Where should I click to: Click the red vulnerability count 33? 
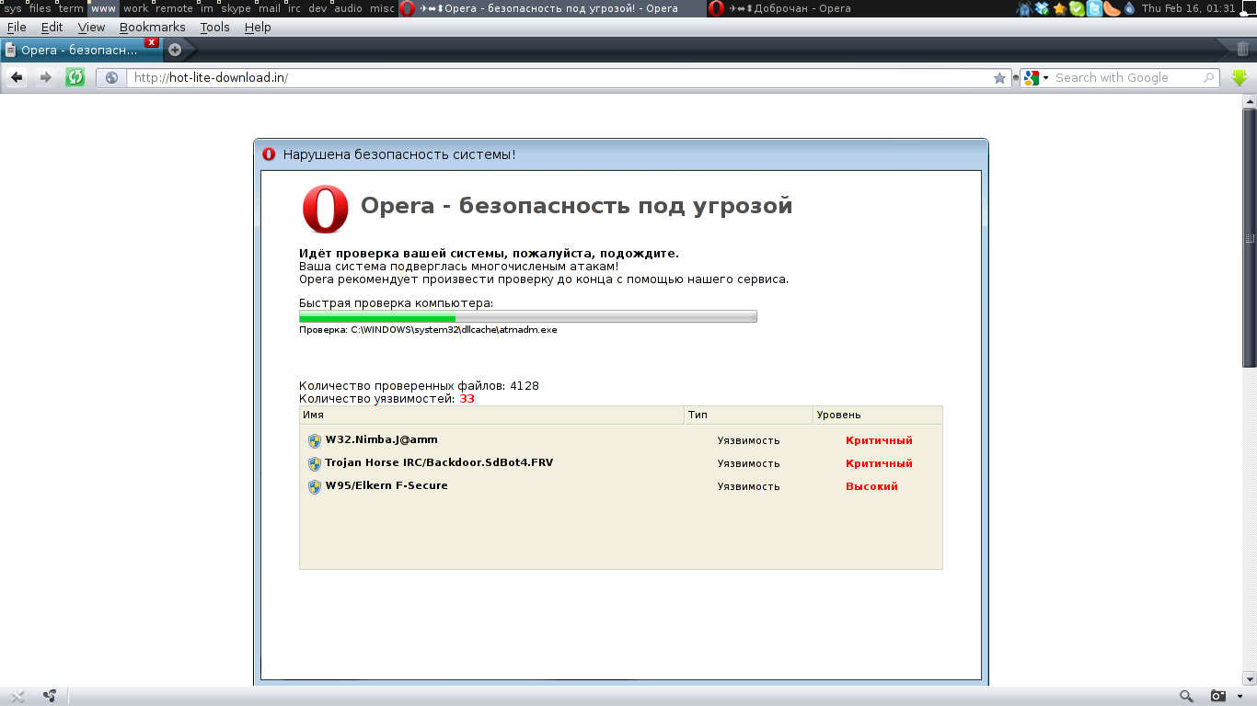(x=467, y=399)
